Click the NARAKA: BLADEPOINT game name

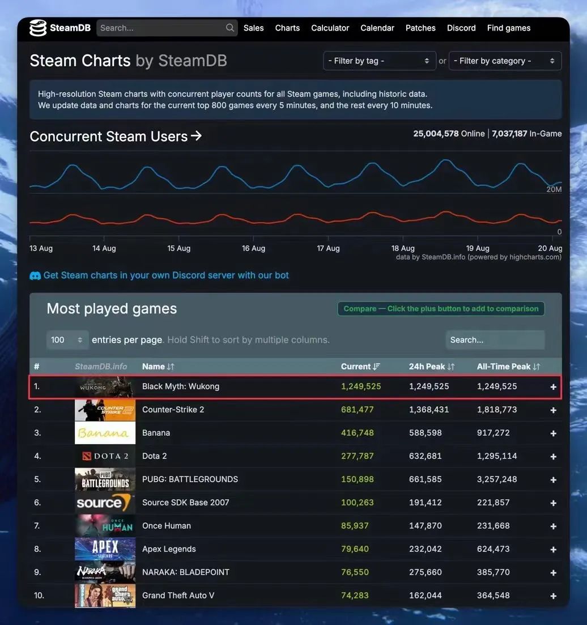[x=186, y=572]
